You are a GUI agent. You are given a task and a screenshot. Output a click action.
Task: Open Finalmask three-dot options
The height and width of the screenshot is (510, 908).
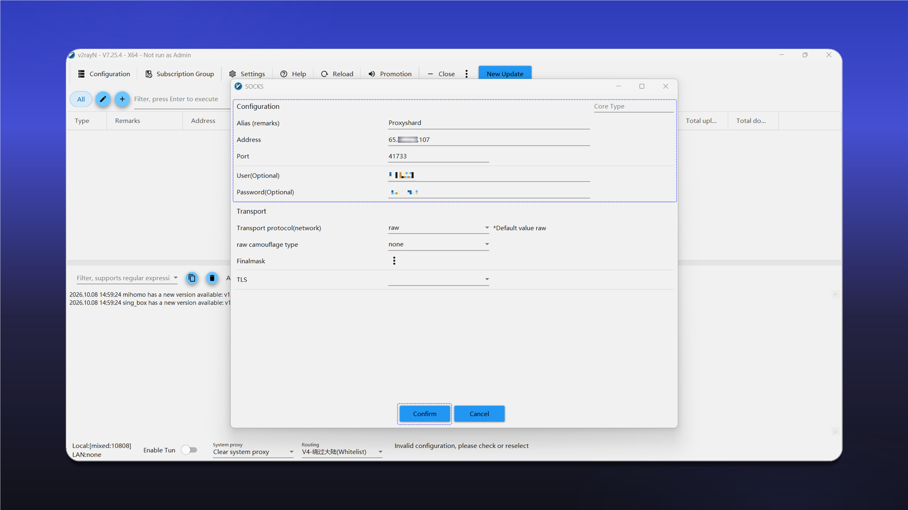pos(394,261)
